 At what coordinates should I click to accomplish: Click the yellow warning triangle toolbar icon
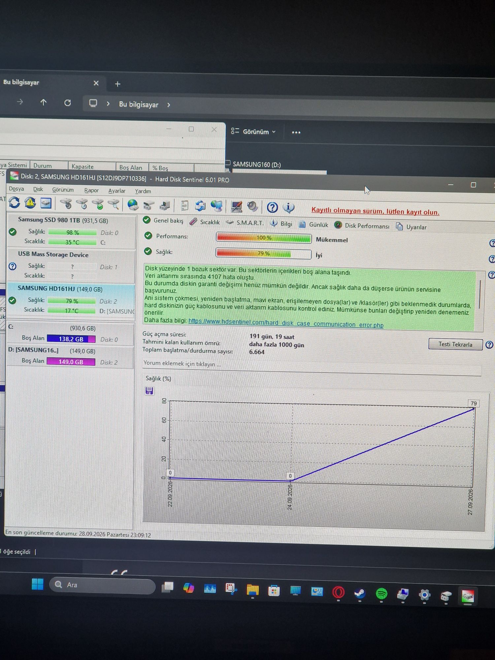coord(30,203)
